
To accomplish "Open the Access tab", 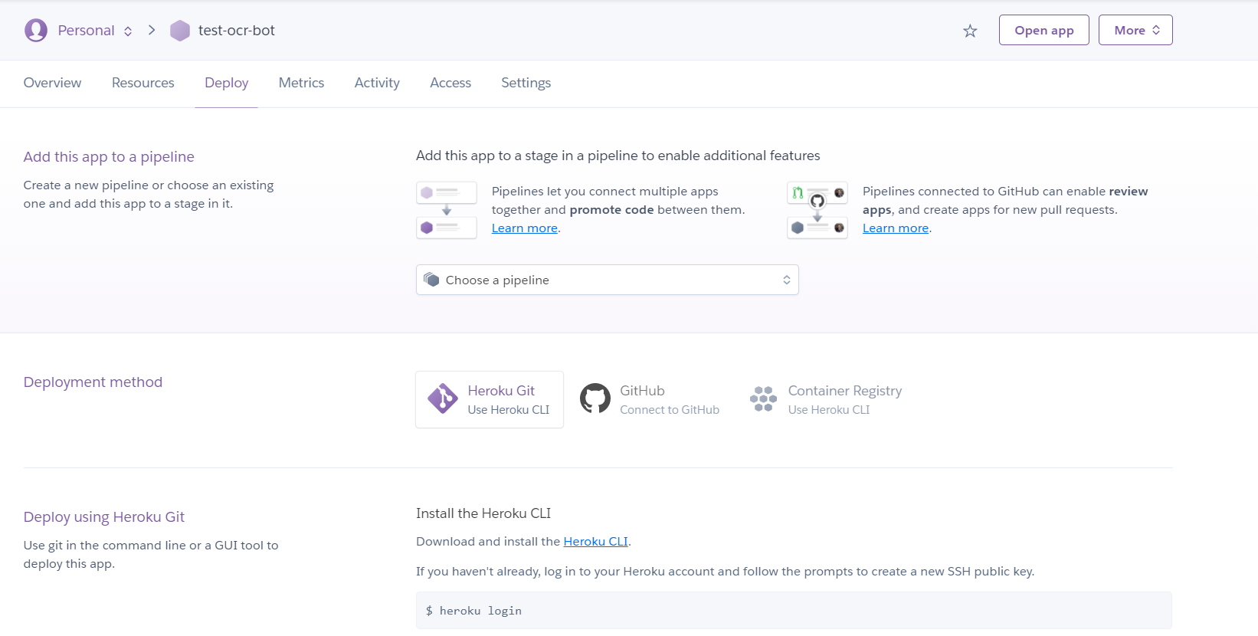I will pos(450,83).
